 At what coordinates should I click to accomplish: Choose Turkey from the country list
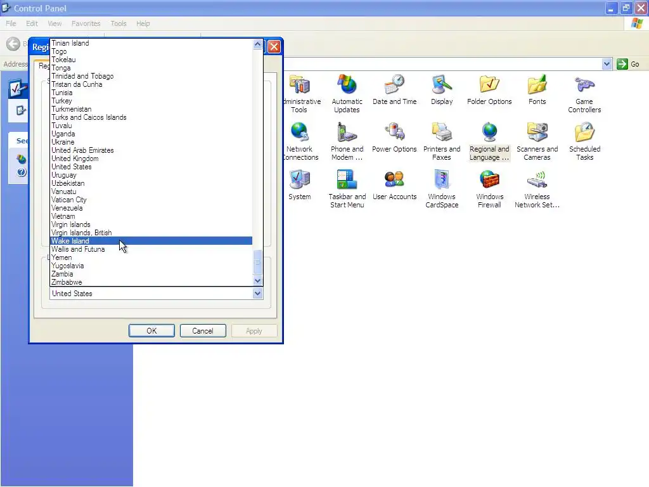click(151, 101)
